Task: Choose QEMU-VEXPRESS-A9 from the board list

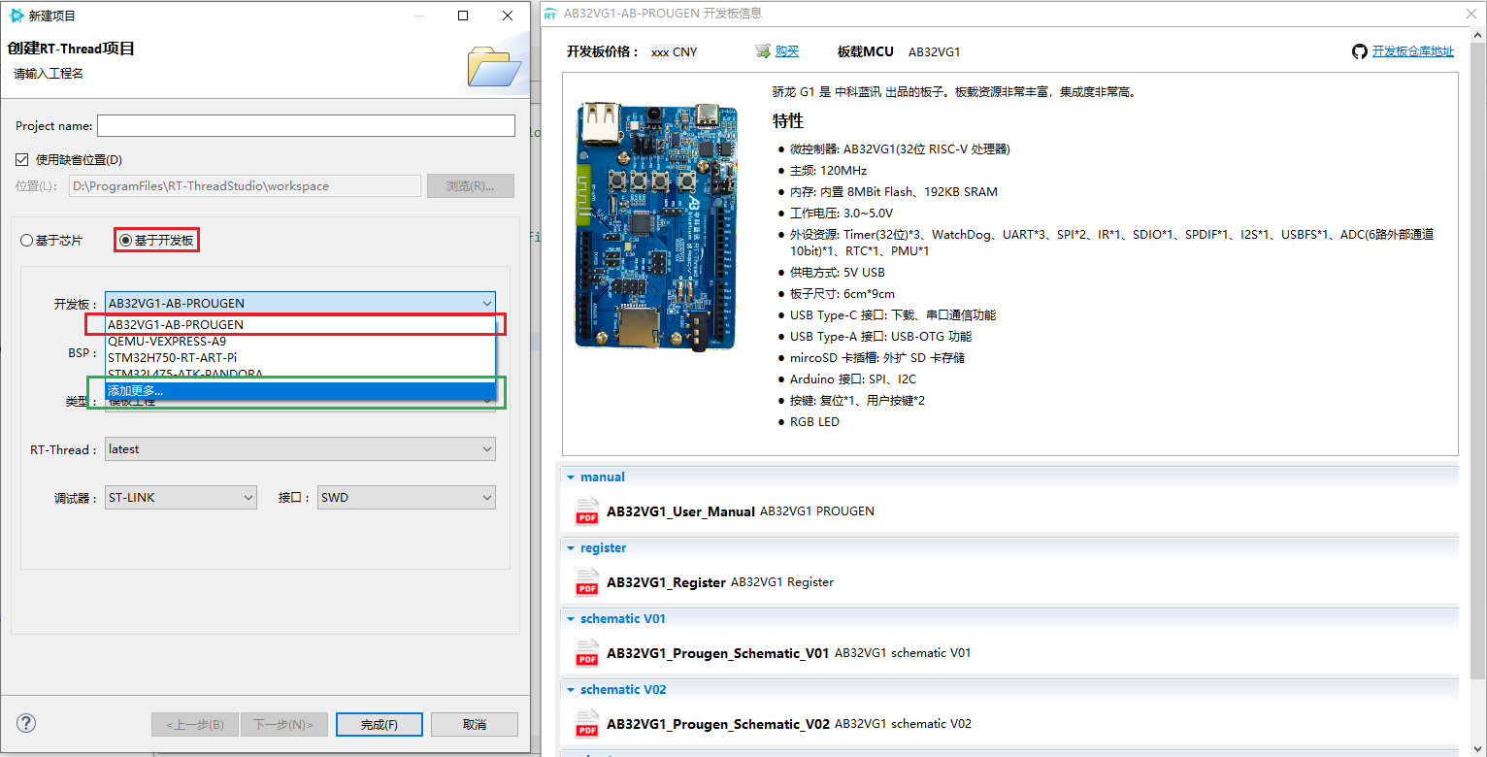Action: coord(300,341)
